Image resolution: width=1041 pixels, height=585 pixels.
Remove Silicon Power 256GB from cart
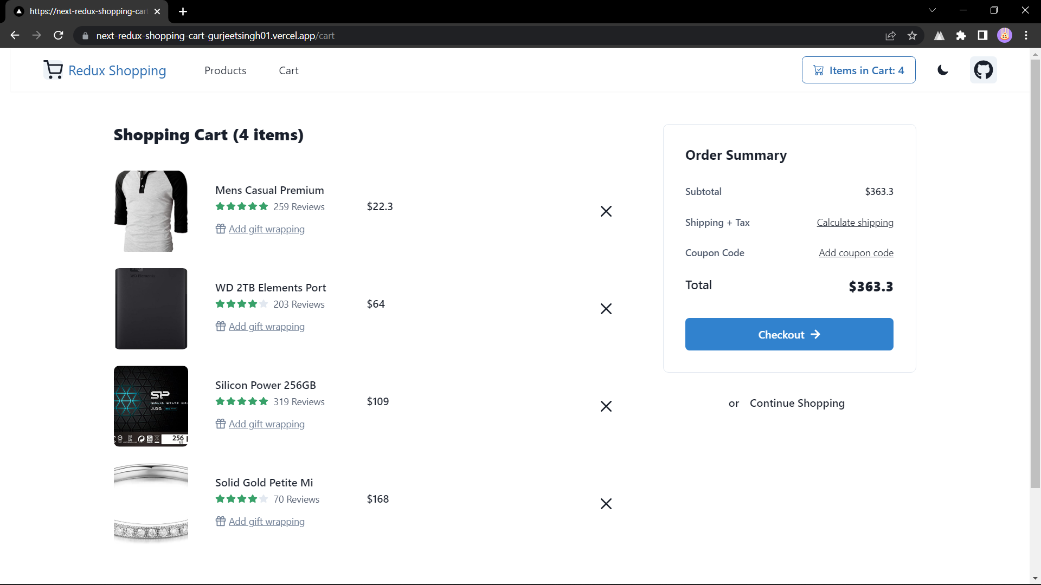click(606, 406)
